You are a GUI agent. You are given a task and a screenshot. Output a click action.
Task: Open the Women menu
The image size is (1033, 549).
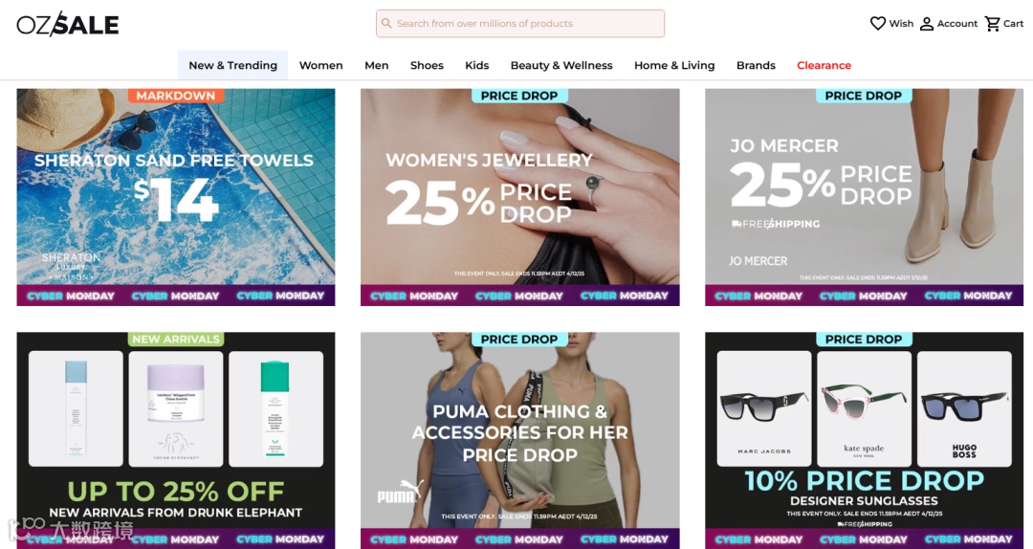320,65
